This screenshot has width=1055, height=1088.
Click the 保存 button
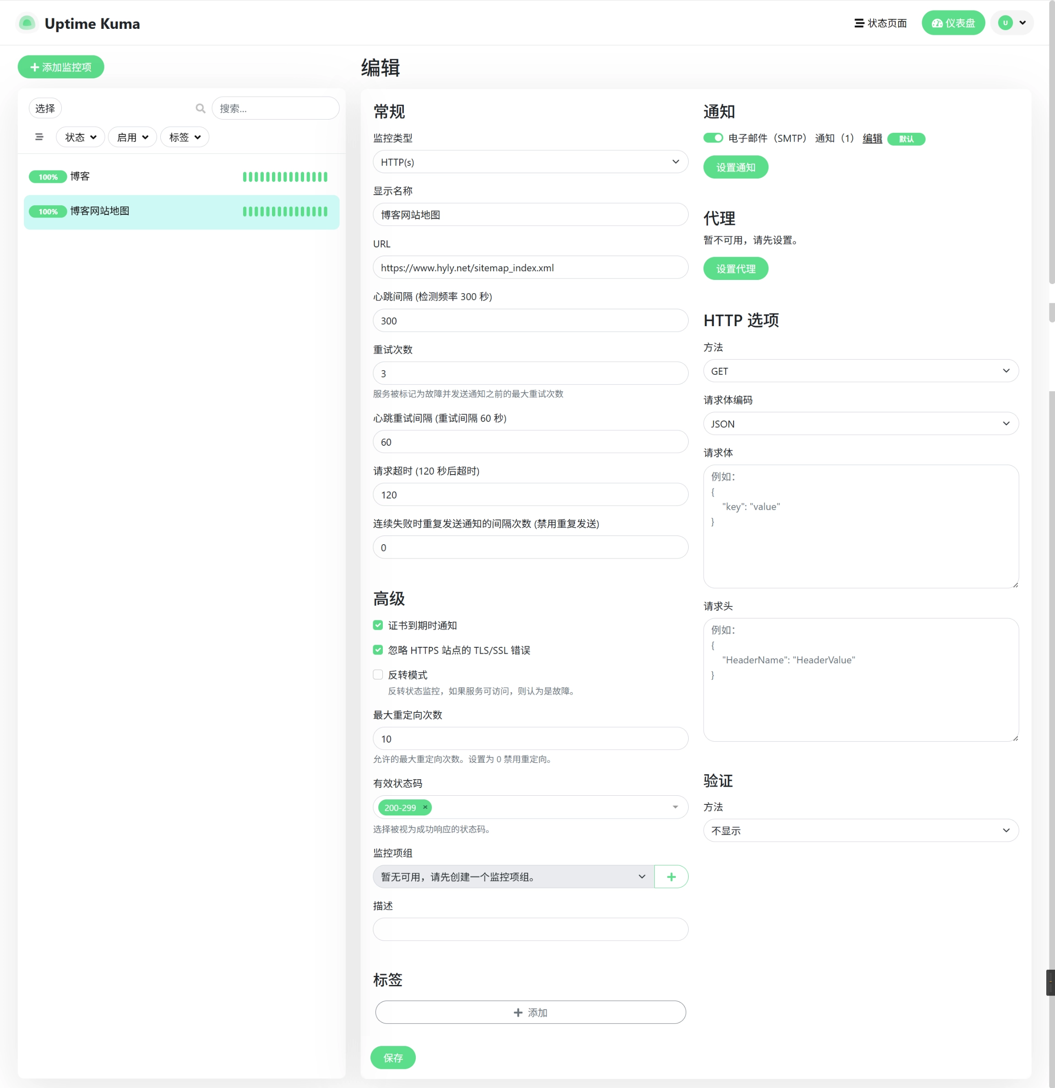393,1057
